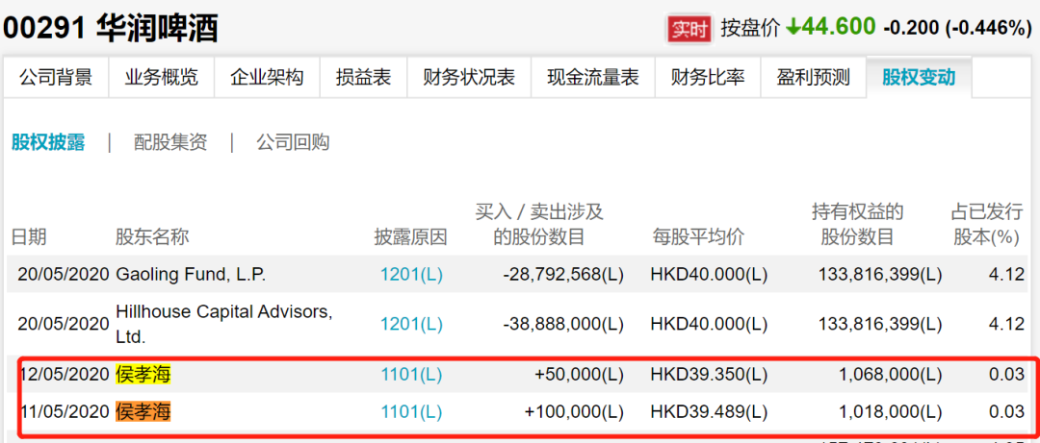
Task: Open the 企业架构 tab
Action: (267, 78)
